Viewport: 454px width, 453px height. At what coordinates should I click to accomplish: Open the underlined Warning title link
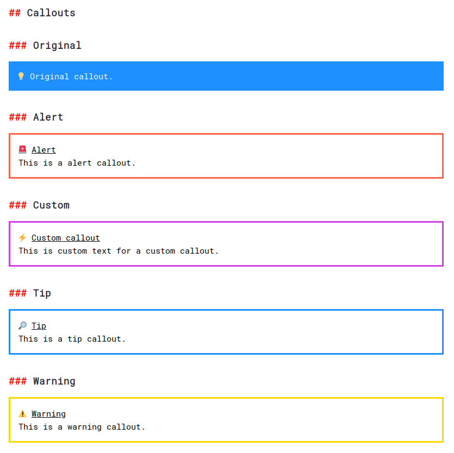pyautogui.click(x=48, y=414)
